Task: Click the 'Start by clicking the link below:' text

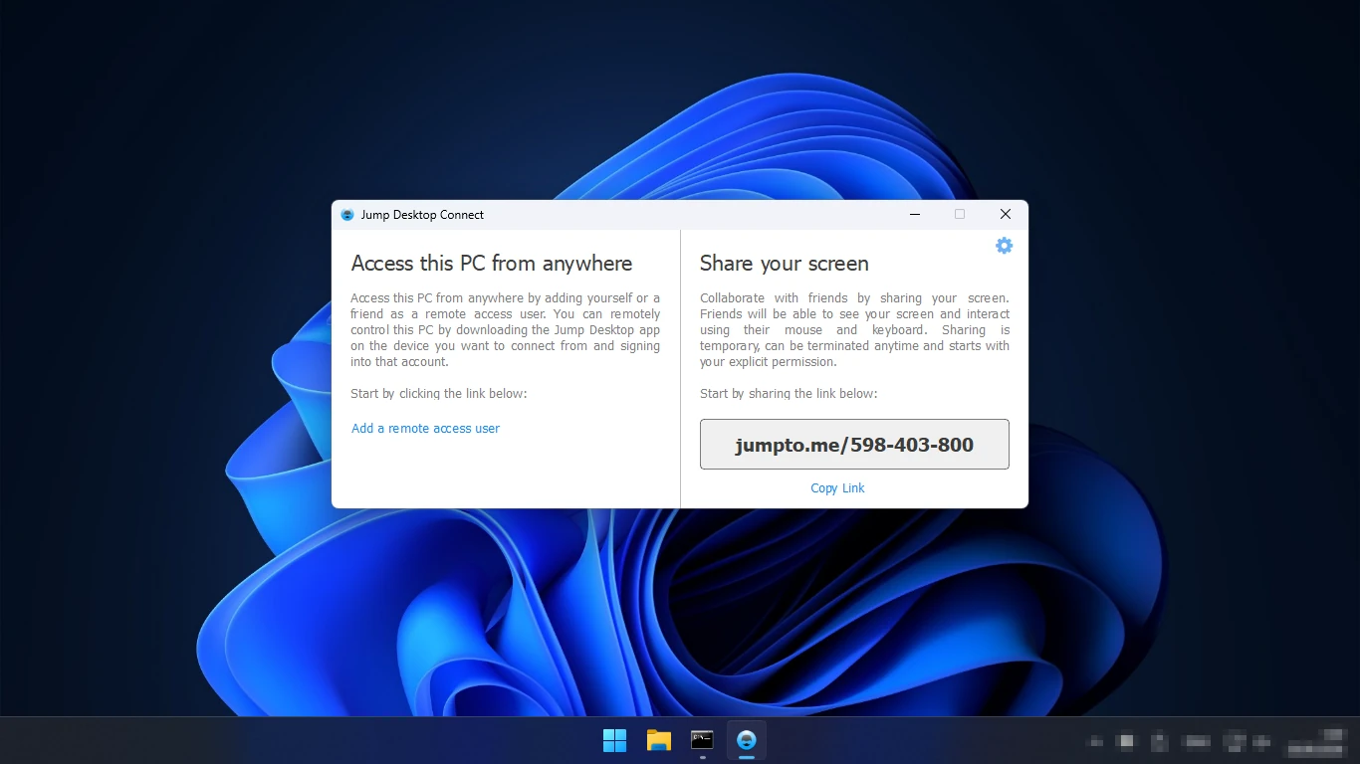Action: point(439,394)
